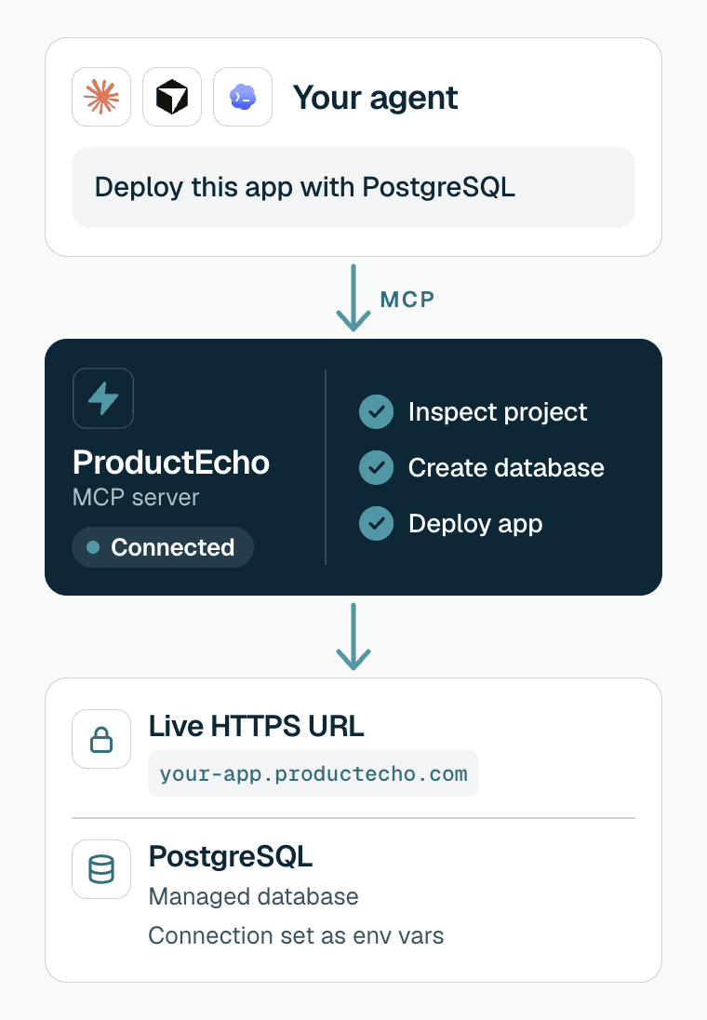Click the 'Live HTTPS URL' heading
The width and height of the screenshot is (707, 1020).
click(x=256, y=726)
